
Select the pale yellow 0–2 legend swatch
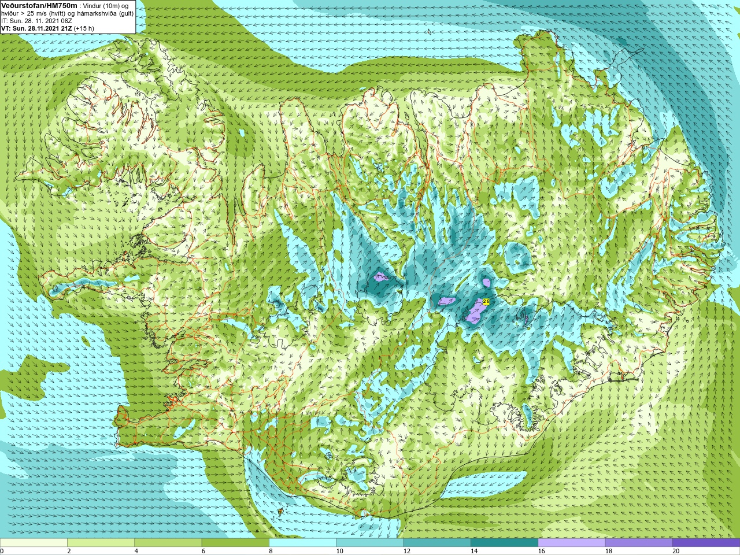click(34, 543)
